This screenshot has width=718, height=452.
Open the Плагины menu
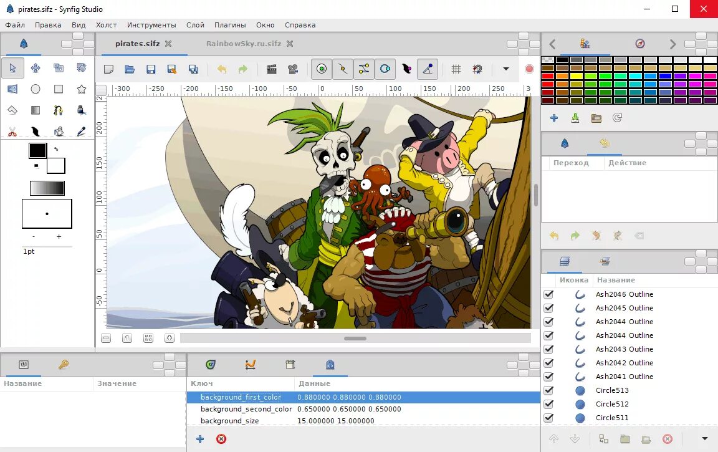[x=230, y=25]
